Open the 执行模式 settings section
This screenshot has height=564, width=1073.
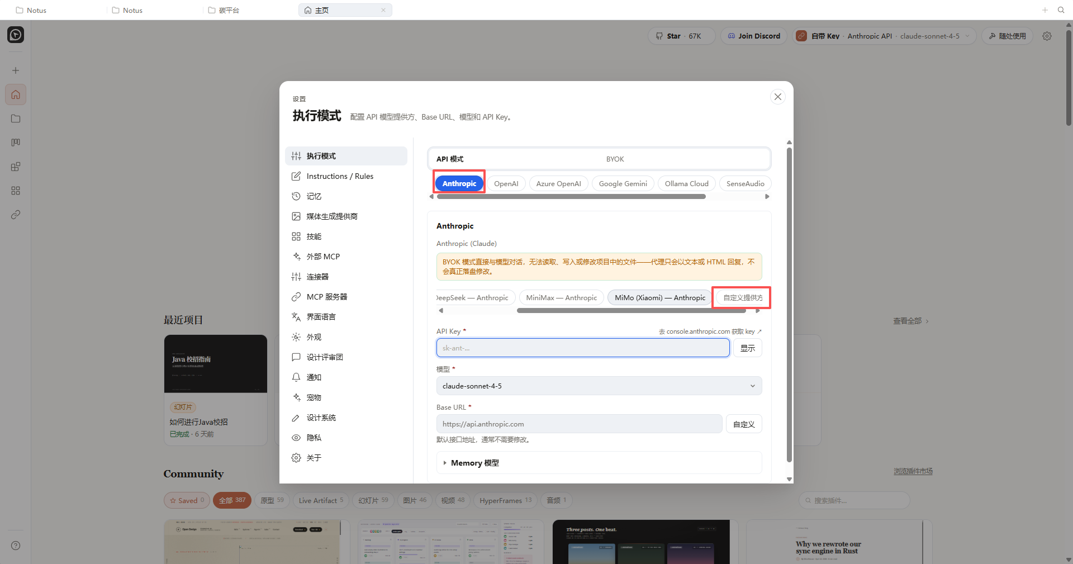click(x=346, y=156)
